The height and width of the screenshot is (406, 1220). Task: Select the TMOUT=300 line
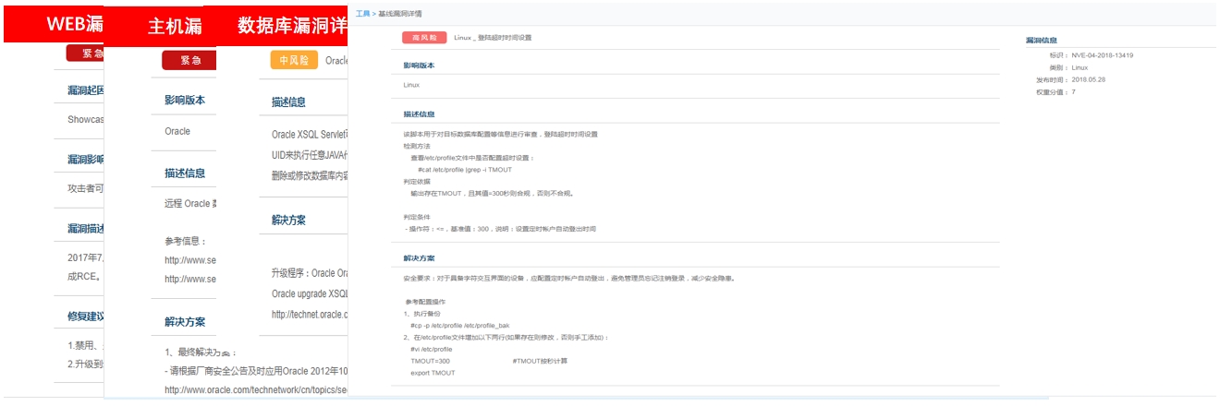click(x=430, y=361)
